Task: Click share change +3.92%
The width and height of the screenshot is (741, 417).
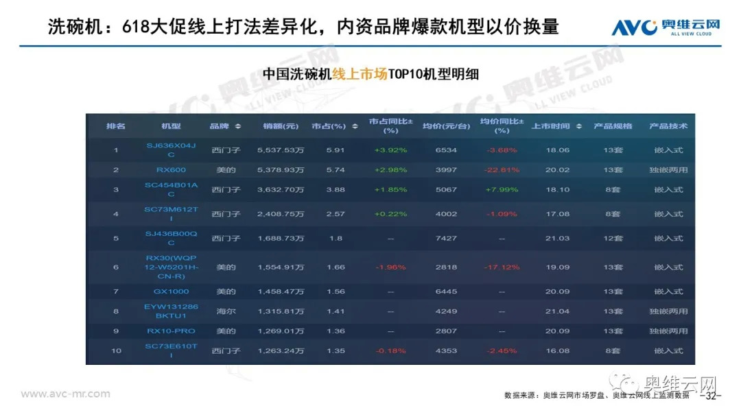Action: pyautogui.click(x=391, y=150)
